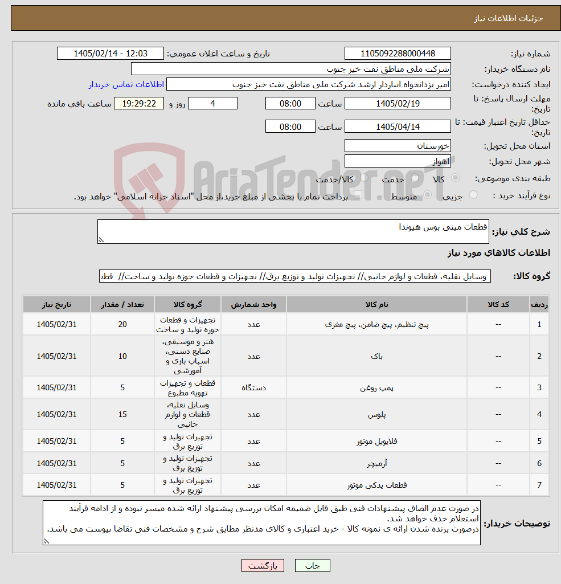Screen dimensions: 561x584
Task: Click item name پیچ تنظیم، پیچ ضامن
Action: [x=376, y=324]
